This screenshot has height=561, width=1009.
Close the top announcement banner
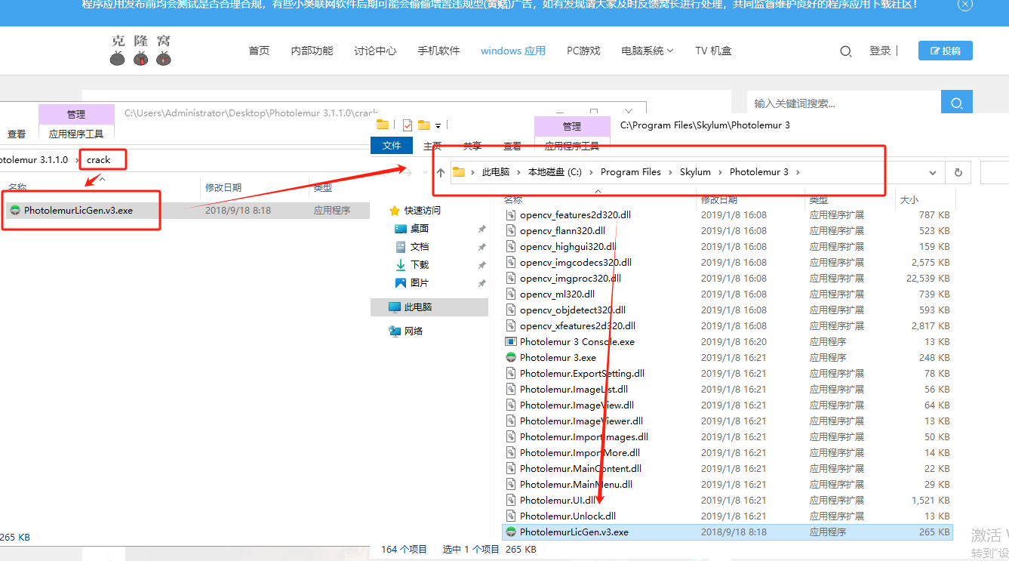point(965,5)
